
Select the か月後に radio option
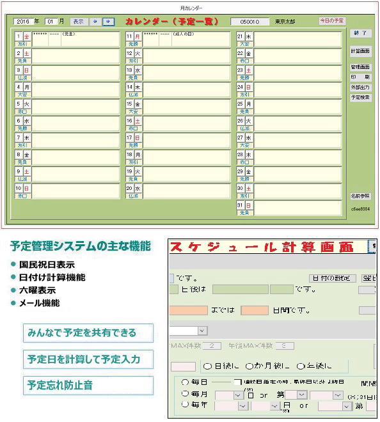pyautogui.click(x=249, y=366)
